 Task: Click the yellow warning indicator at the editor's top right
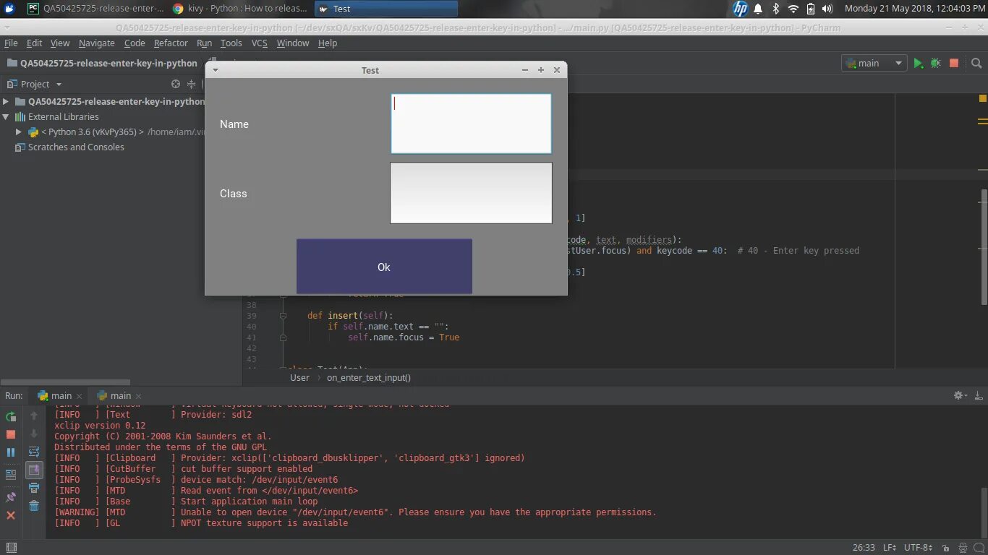[x=983, y=98]
